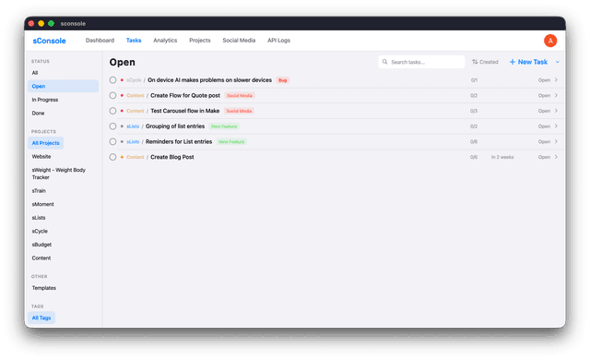Viewport: 590px width, 360px height.
Task: Click Social Media tag on Quote post task
Action: (240, 96)
